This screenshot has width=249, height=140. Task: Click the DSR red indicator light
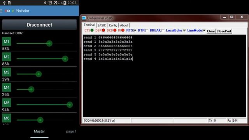click(x=103, y=30)
